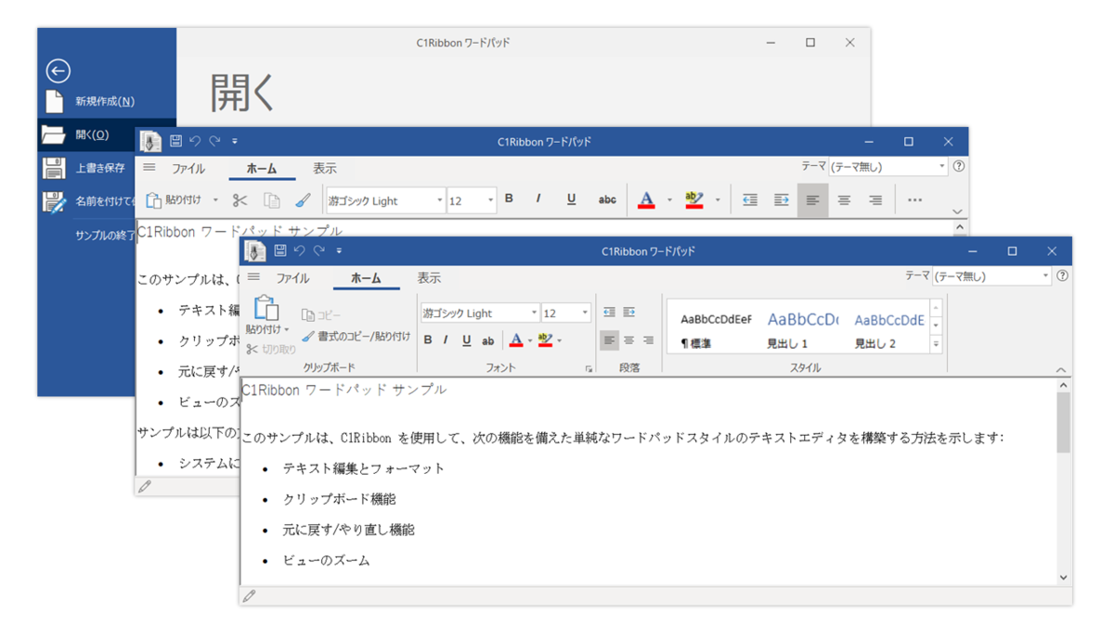Expand ribbon chevron in middle window
Screen dimensions: 1114x626
958,212
